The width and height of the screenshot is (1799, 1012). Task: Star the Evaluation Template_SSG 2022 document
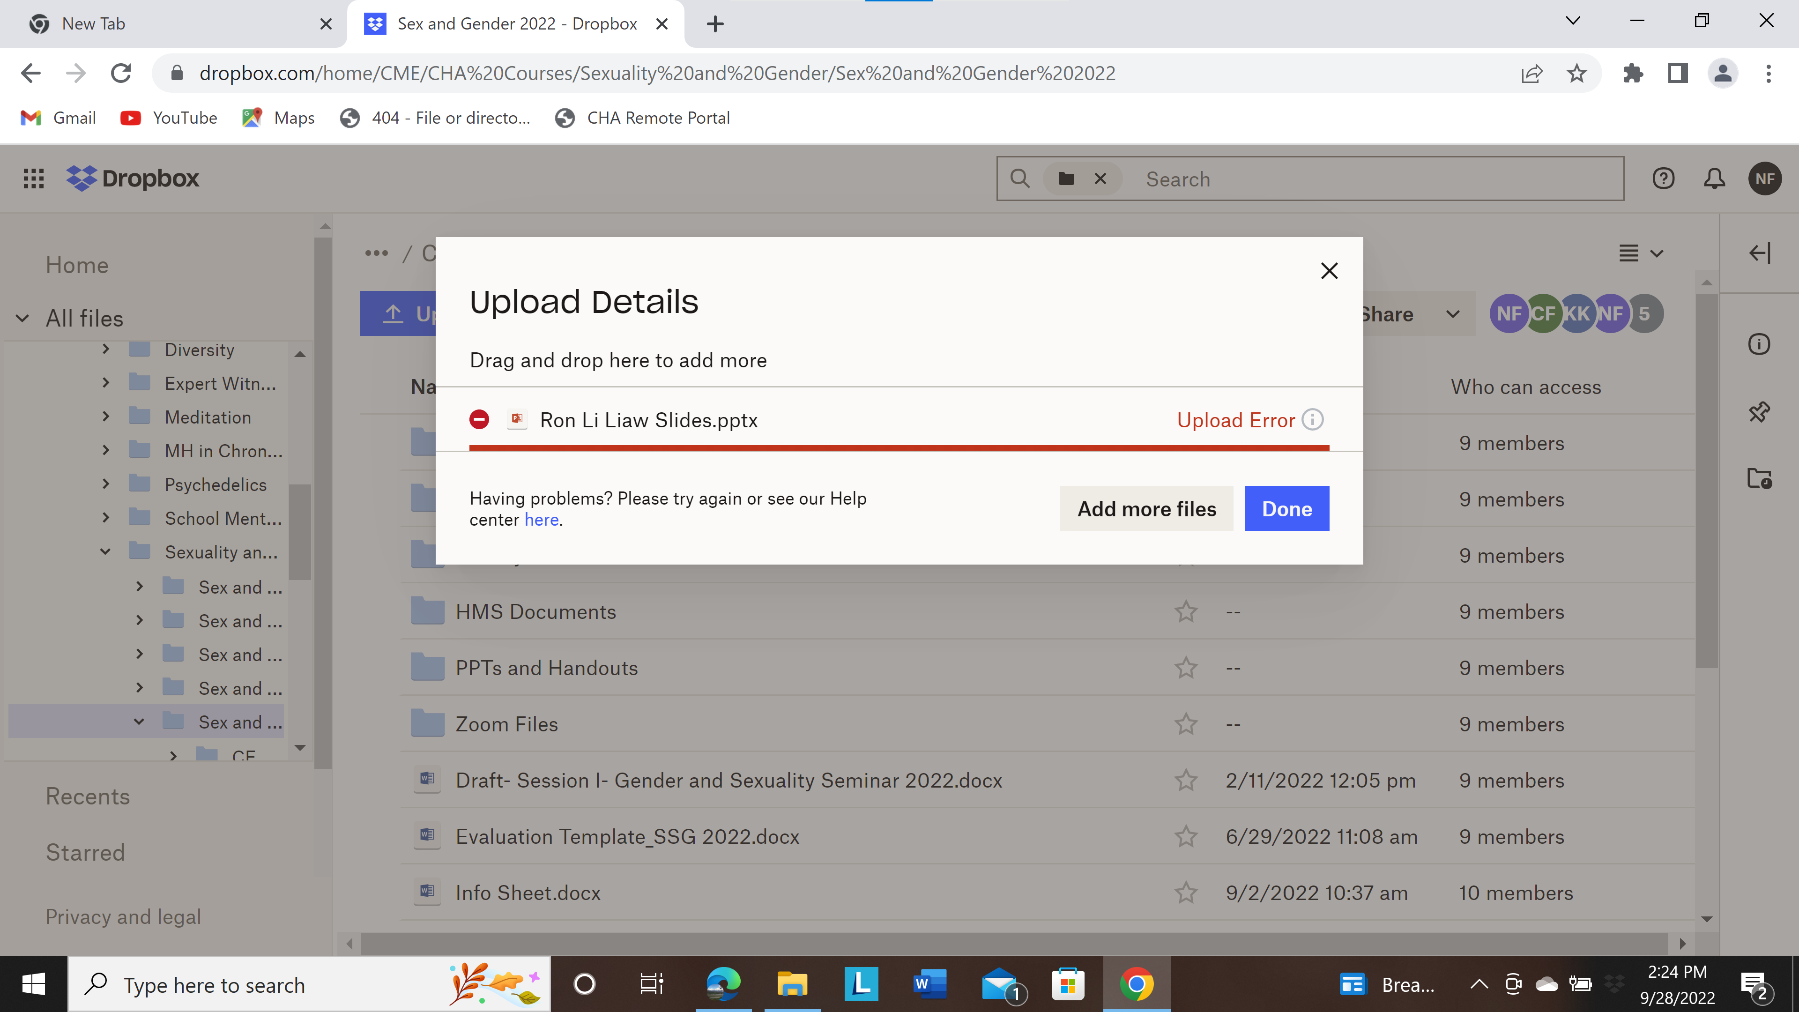click(x=1185, y=837)
